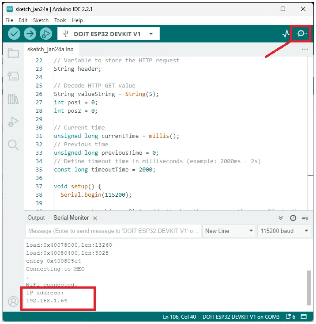
Task: Open the Search sidebar magnifier icon
Action: pyautogui.click(x=13, y=145)
